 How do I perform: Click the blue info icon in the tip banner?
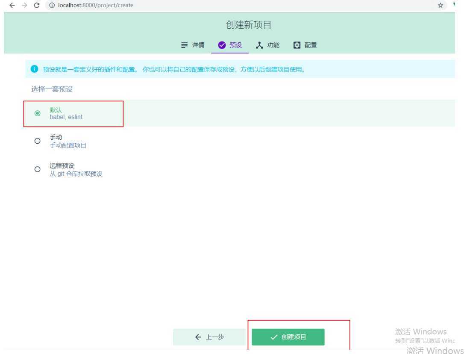[x=34, y=69]
